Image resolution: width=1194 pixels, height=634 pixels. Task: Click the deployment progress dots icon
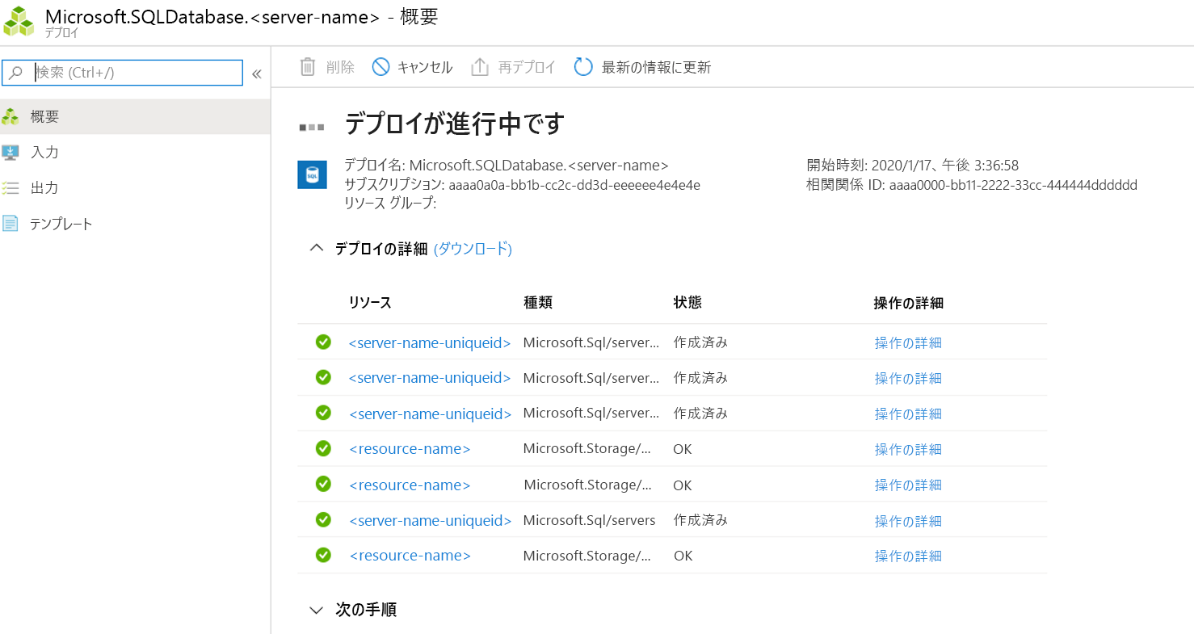(312, 127)
